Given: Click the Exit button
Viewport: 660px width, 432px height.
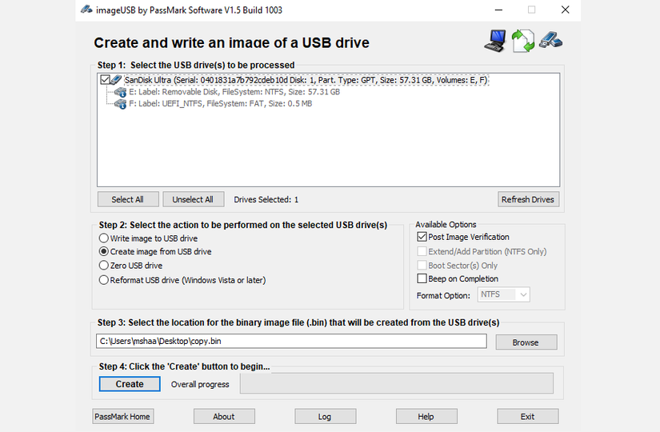Looking at the screenshot, I should point(527,417).
